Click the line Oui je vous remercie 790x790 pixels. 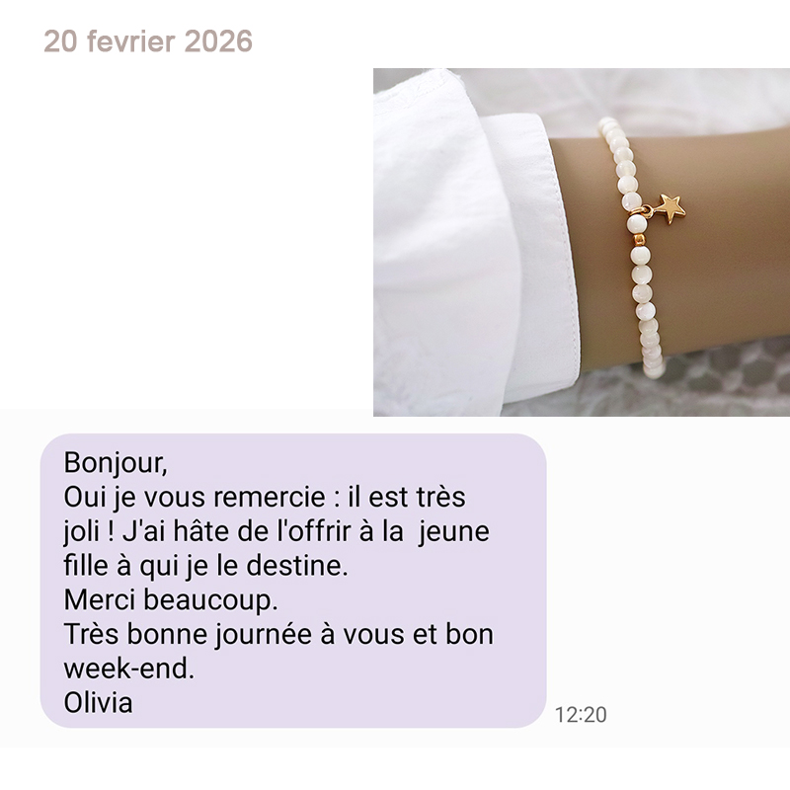(265, 498)
